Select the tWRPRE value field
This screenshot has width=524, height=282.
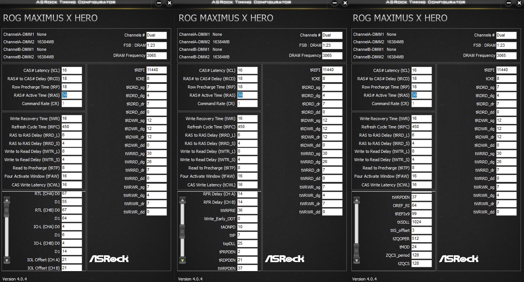pos(247,210)
